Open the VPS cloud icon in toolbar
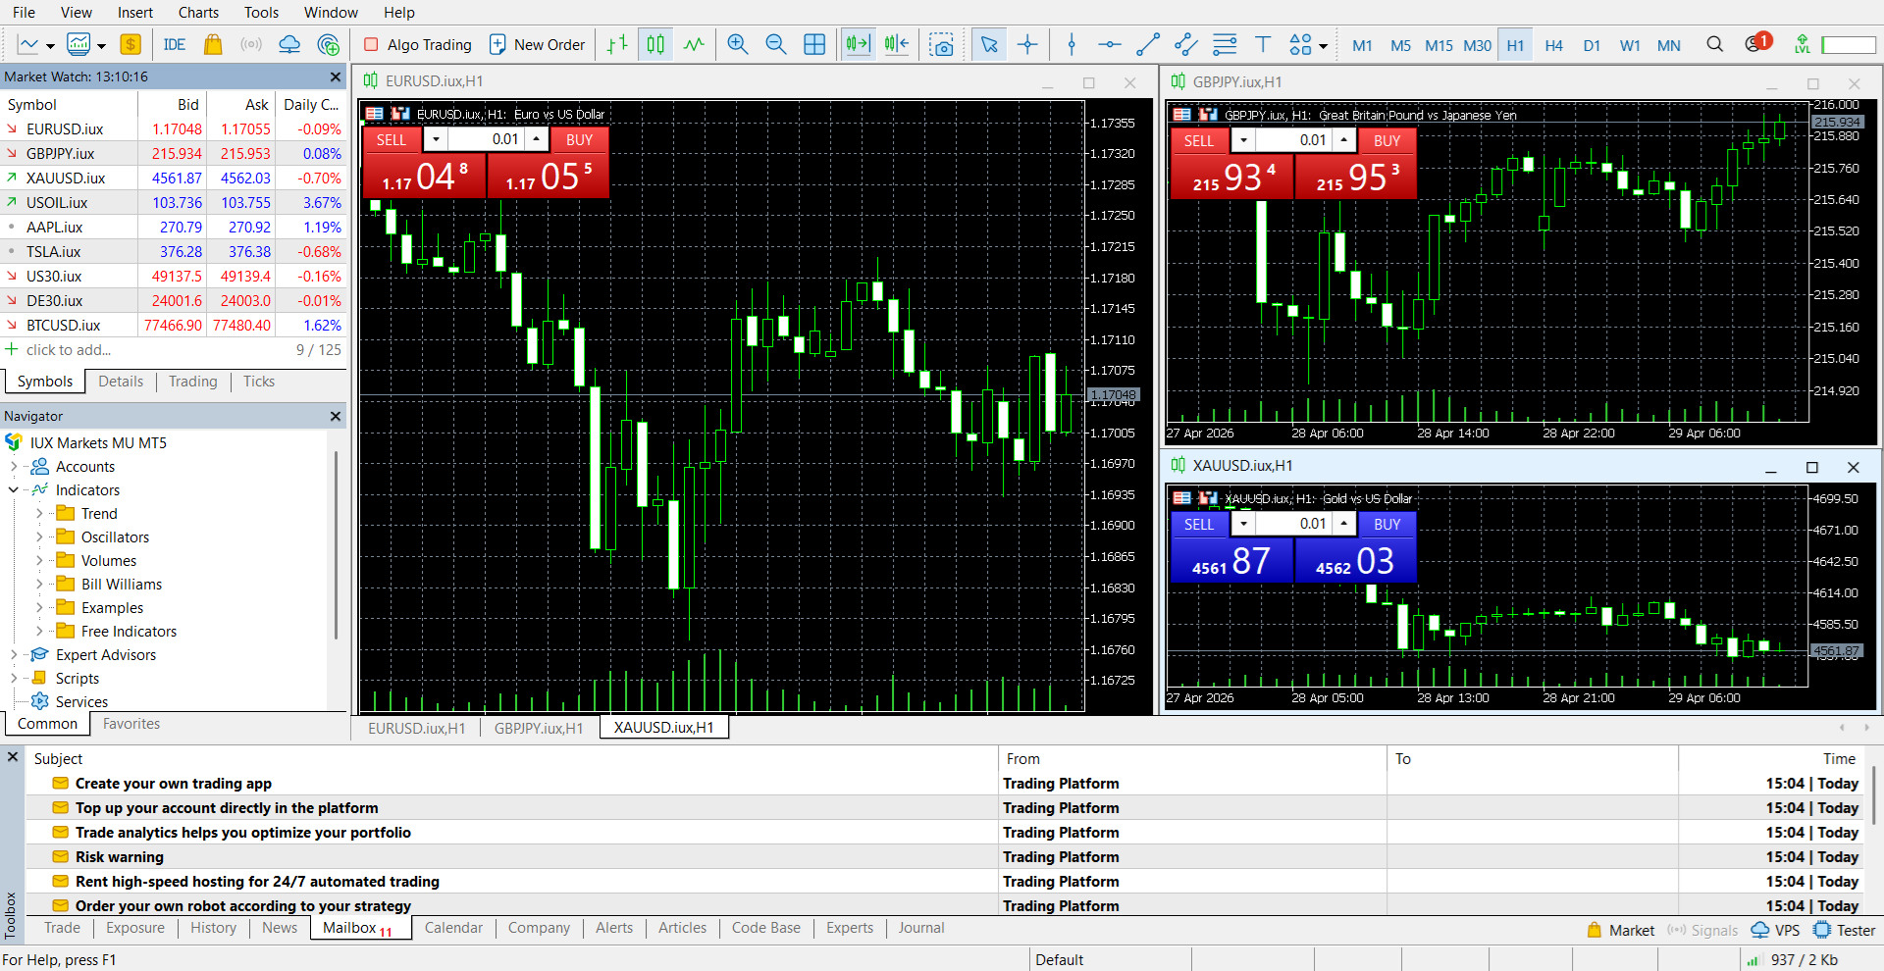Viewport: 1884px width, 971px height. click(x=289, y=44)
